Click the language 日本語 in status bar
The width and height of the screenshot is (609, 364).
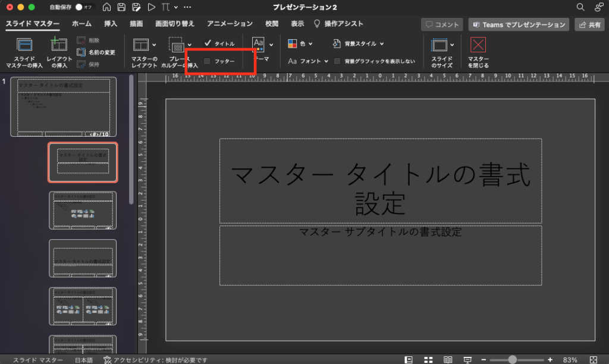(83, 360)
